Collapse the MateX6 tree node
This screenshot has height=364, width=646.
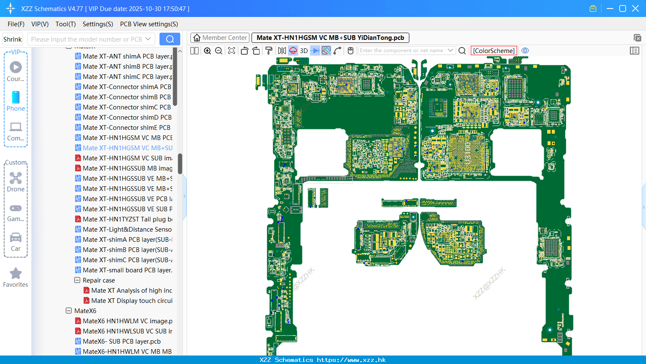point(69,311)
